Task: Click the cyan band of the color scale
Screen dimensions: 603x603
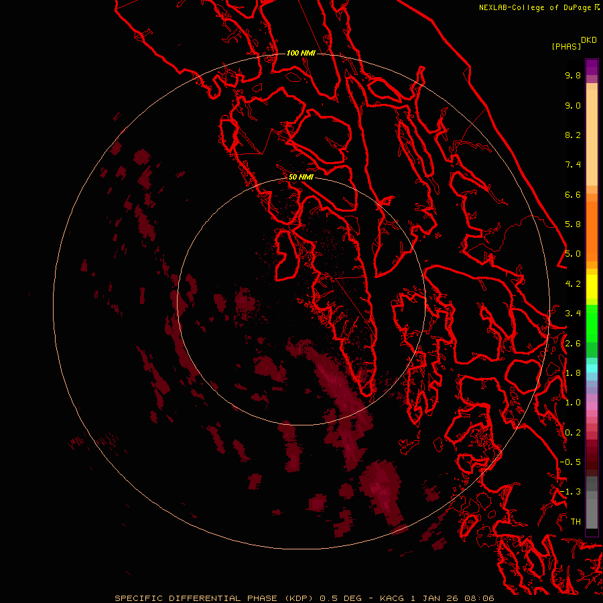Action: [592, 368]
